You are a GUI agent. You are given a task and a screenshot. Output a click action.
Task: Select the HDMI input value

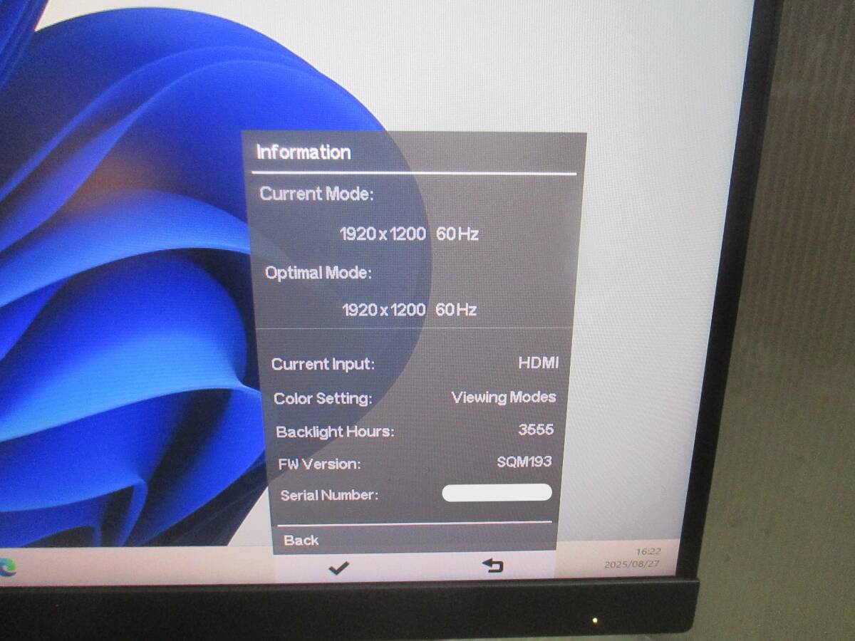(x=539, y=362)
